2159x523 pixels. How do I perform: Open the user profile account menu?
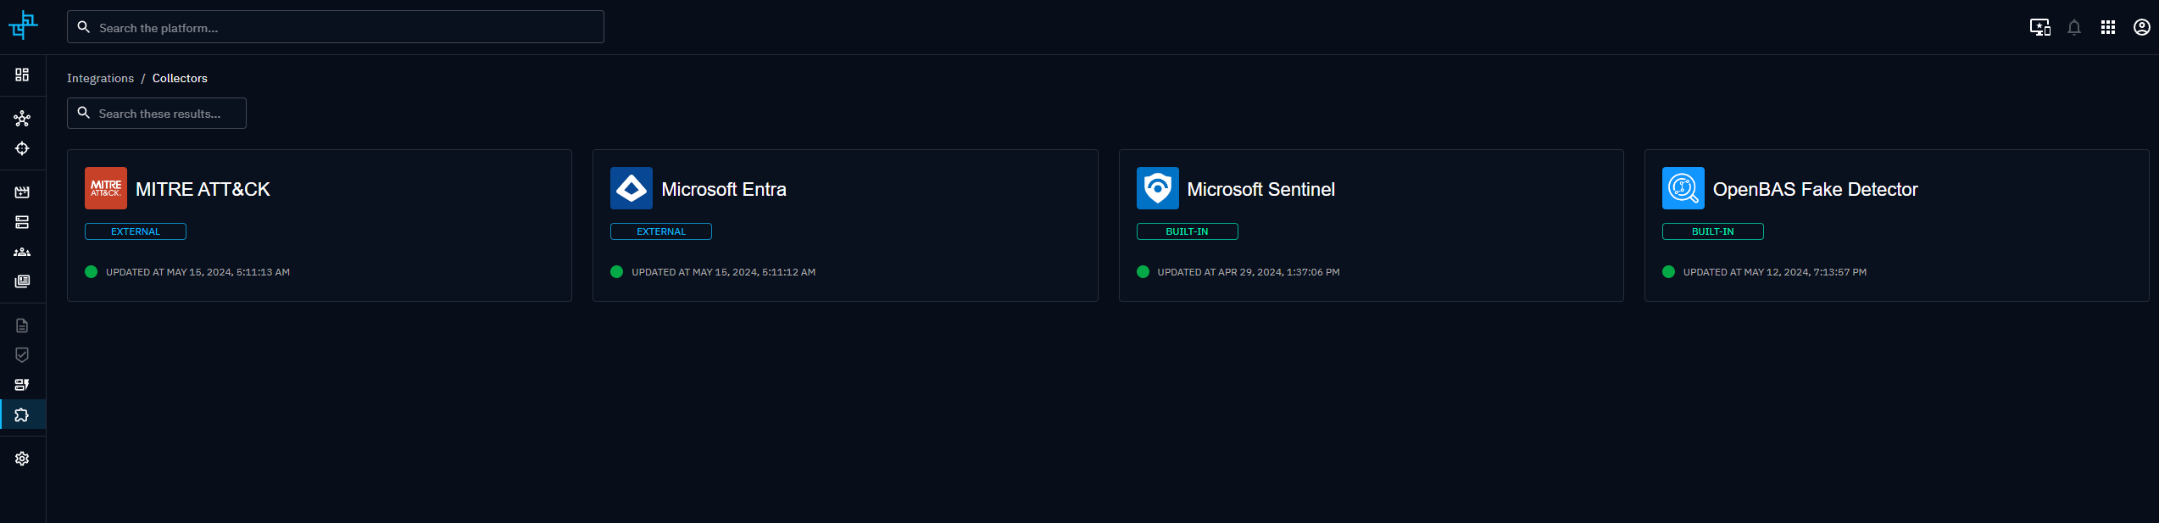pos(2141,28)
